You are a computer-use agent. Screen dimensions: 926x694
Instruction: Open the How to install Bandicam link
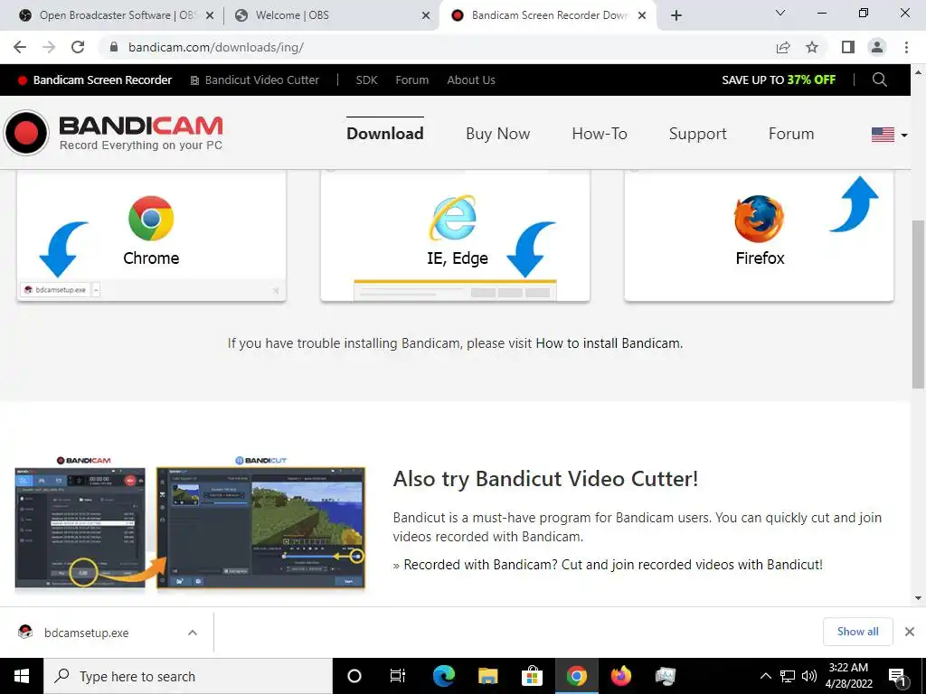click(609, 343)
